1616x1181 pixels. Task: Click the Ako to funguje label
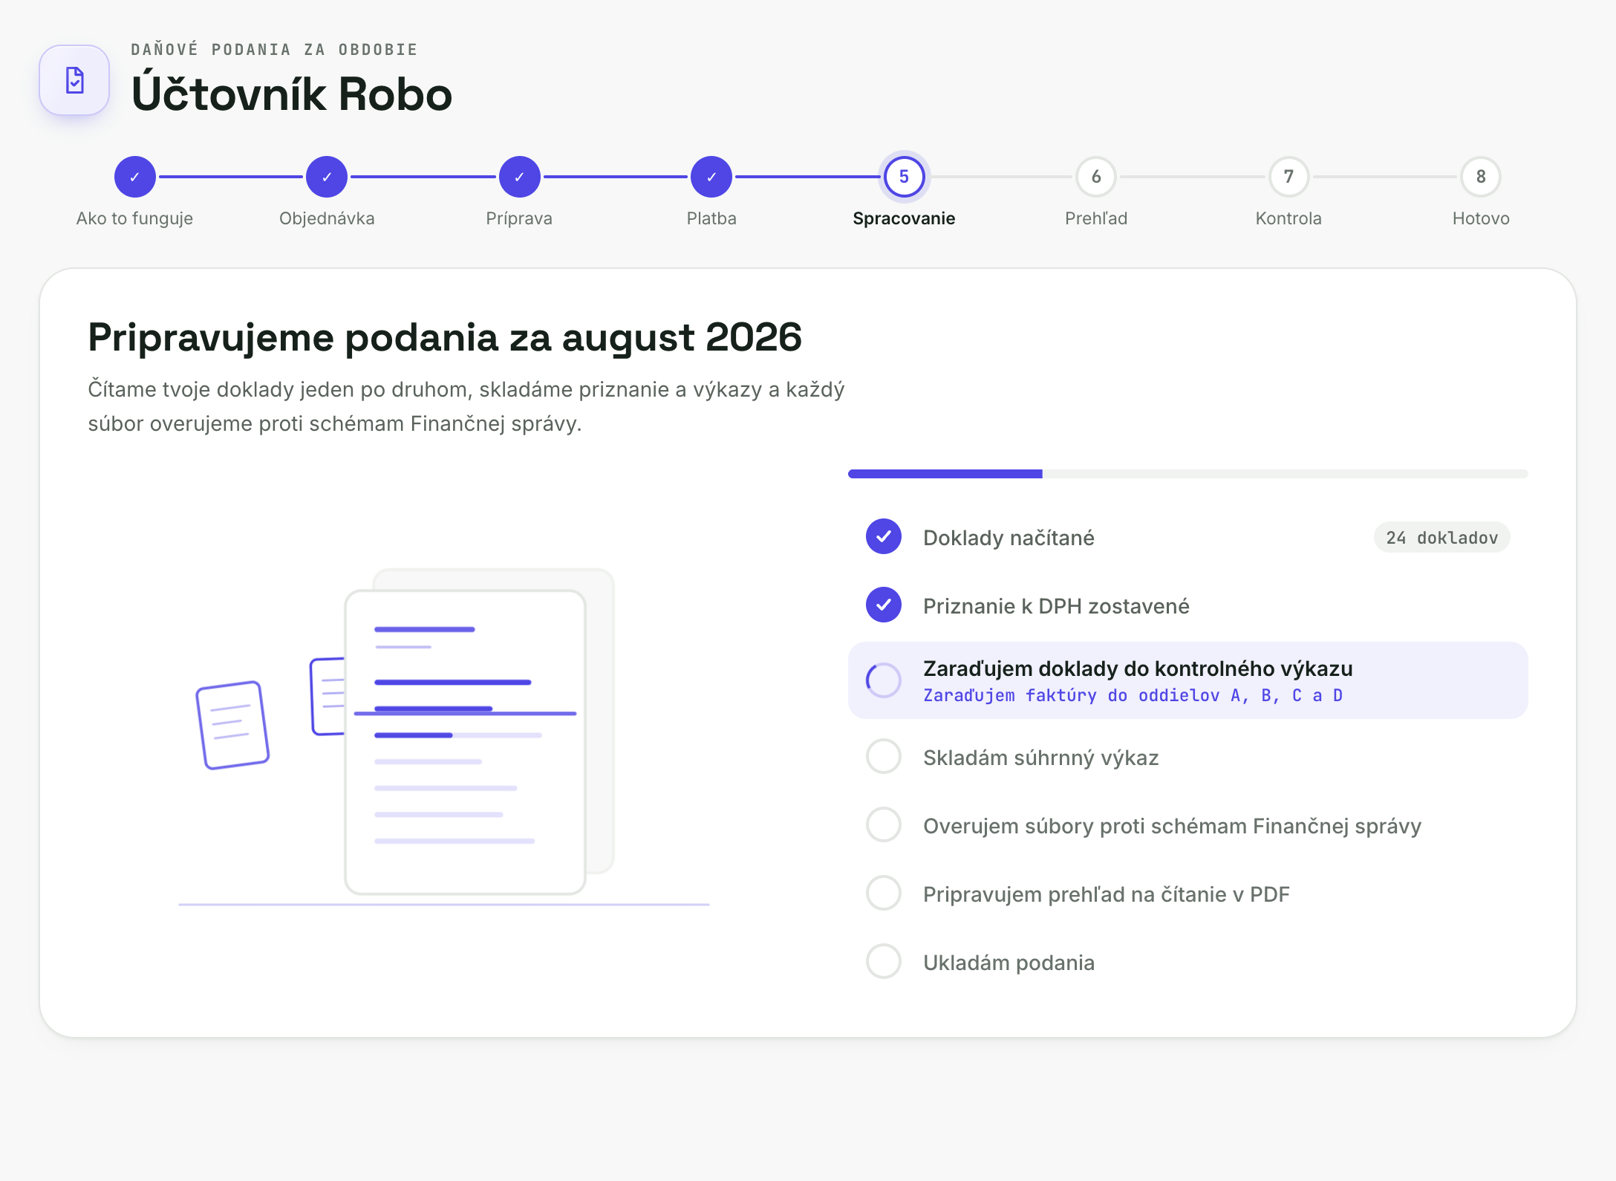[134, 218]
